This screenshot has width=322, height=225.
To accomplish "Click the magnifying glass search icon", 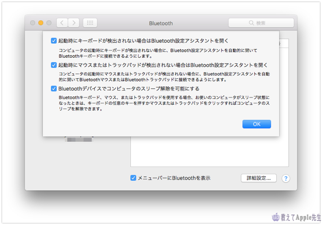I will (251, 23).
